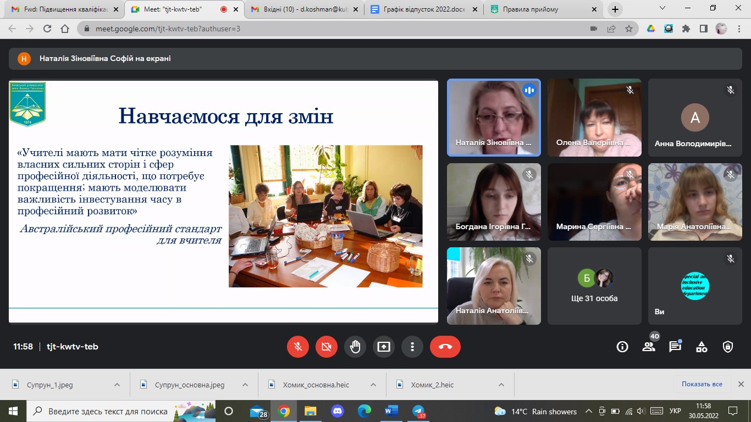Show the participants list panel

(649, 347)
